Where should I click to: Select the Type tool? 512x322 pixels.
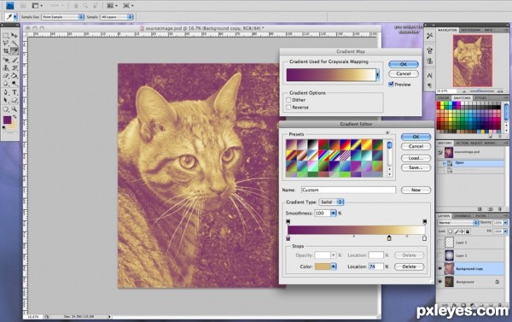click(x=15, y=93)
